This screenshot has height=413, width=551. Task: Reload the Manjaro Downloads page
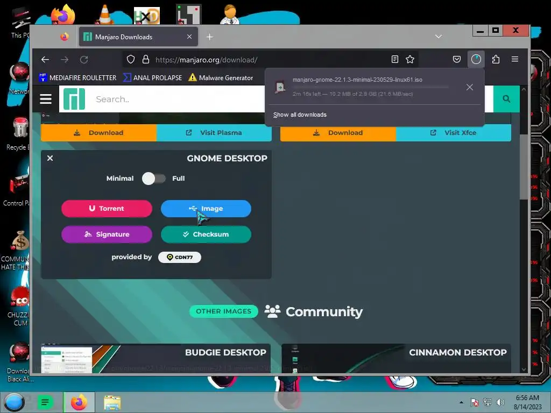point(84,60)
